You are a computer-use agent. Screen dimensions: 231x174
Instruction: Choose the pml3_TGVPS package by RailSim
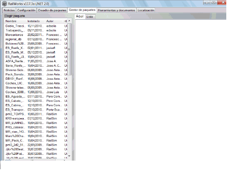(x=15, y=114)
